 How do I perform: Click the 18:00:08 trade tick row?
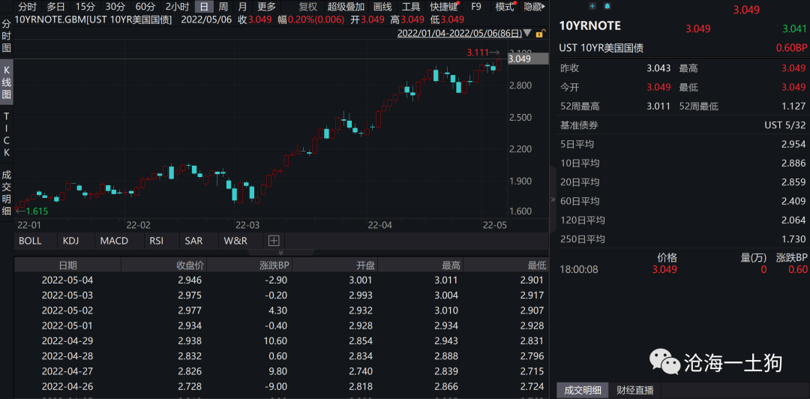click(683, 269)
